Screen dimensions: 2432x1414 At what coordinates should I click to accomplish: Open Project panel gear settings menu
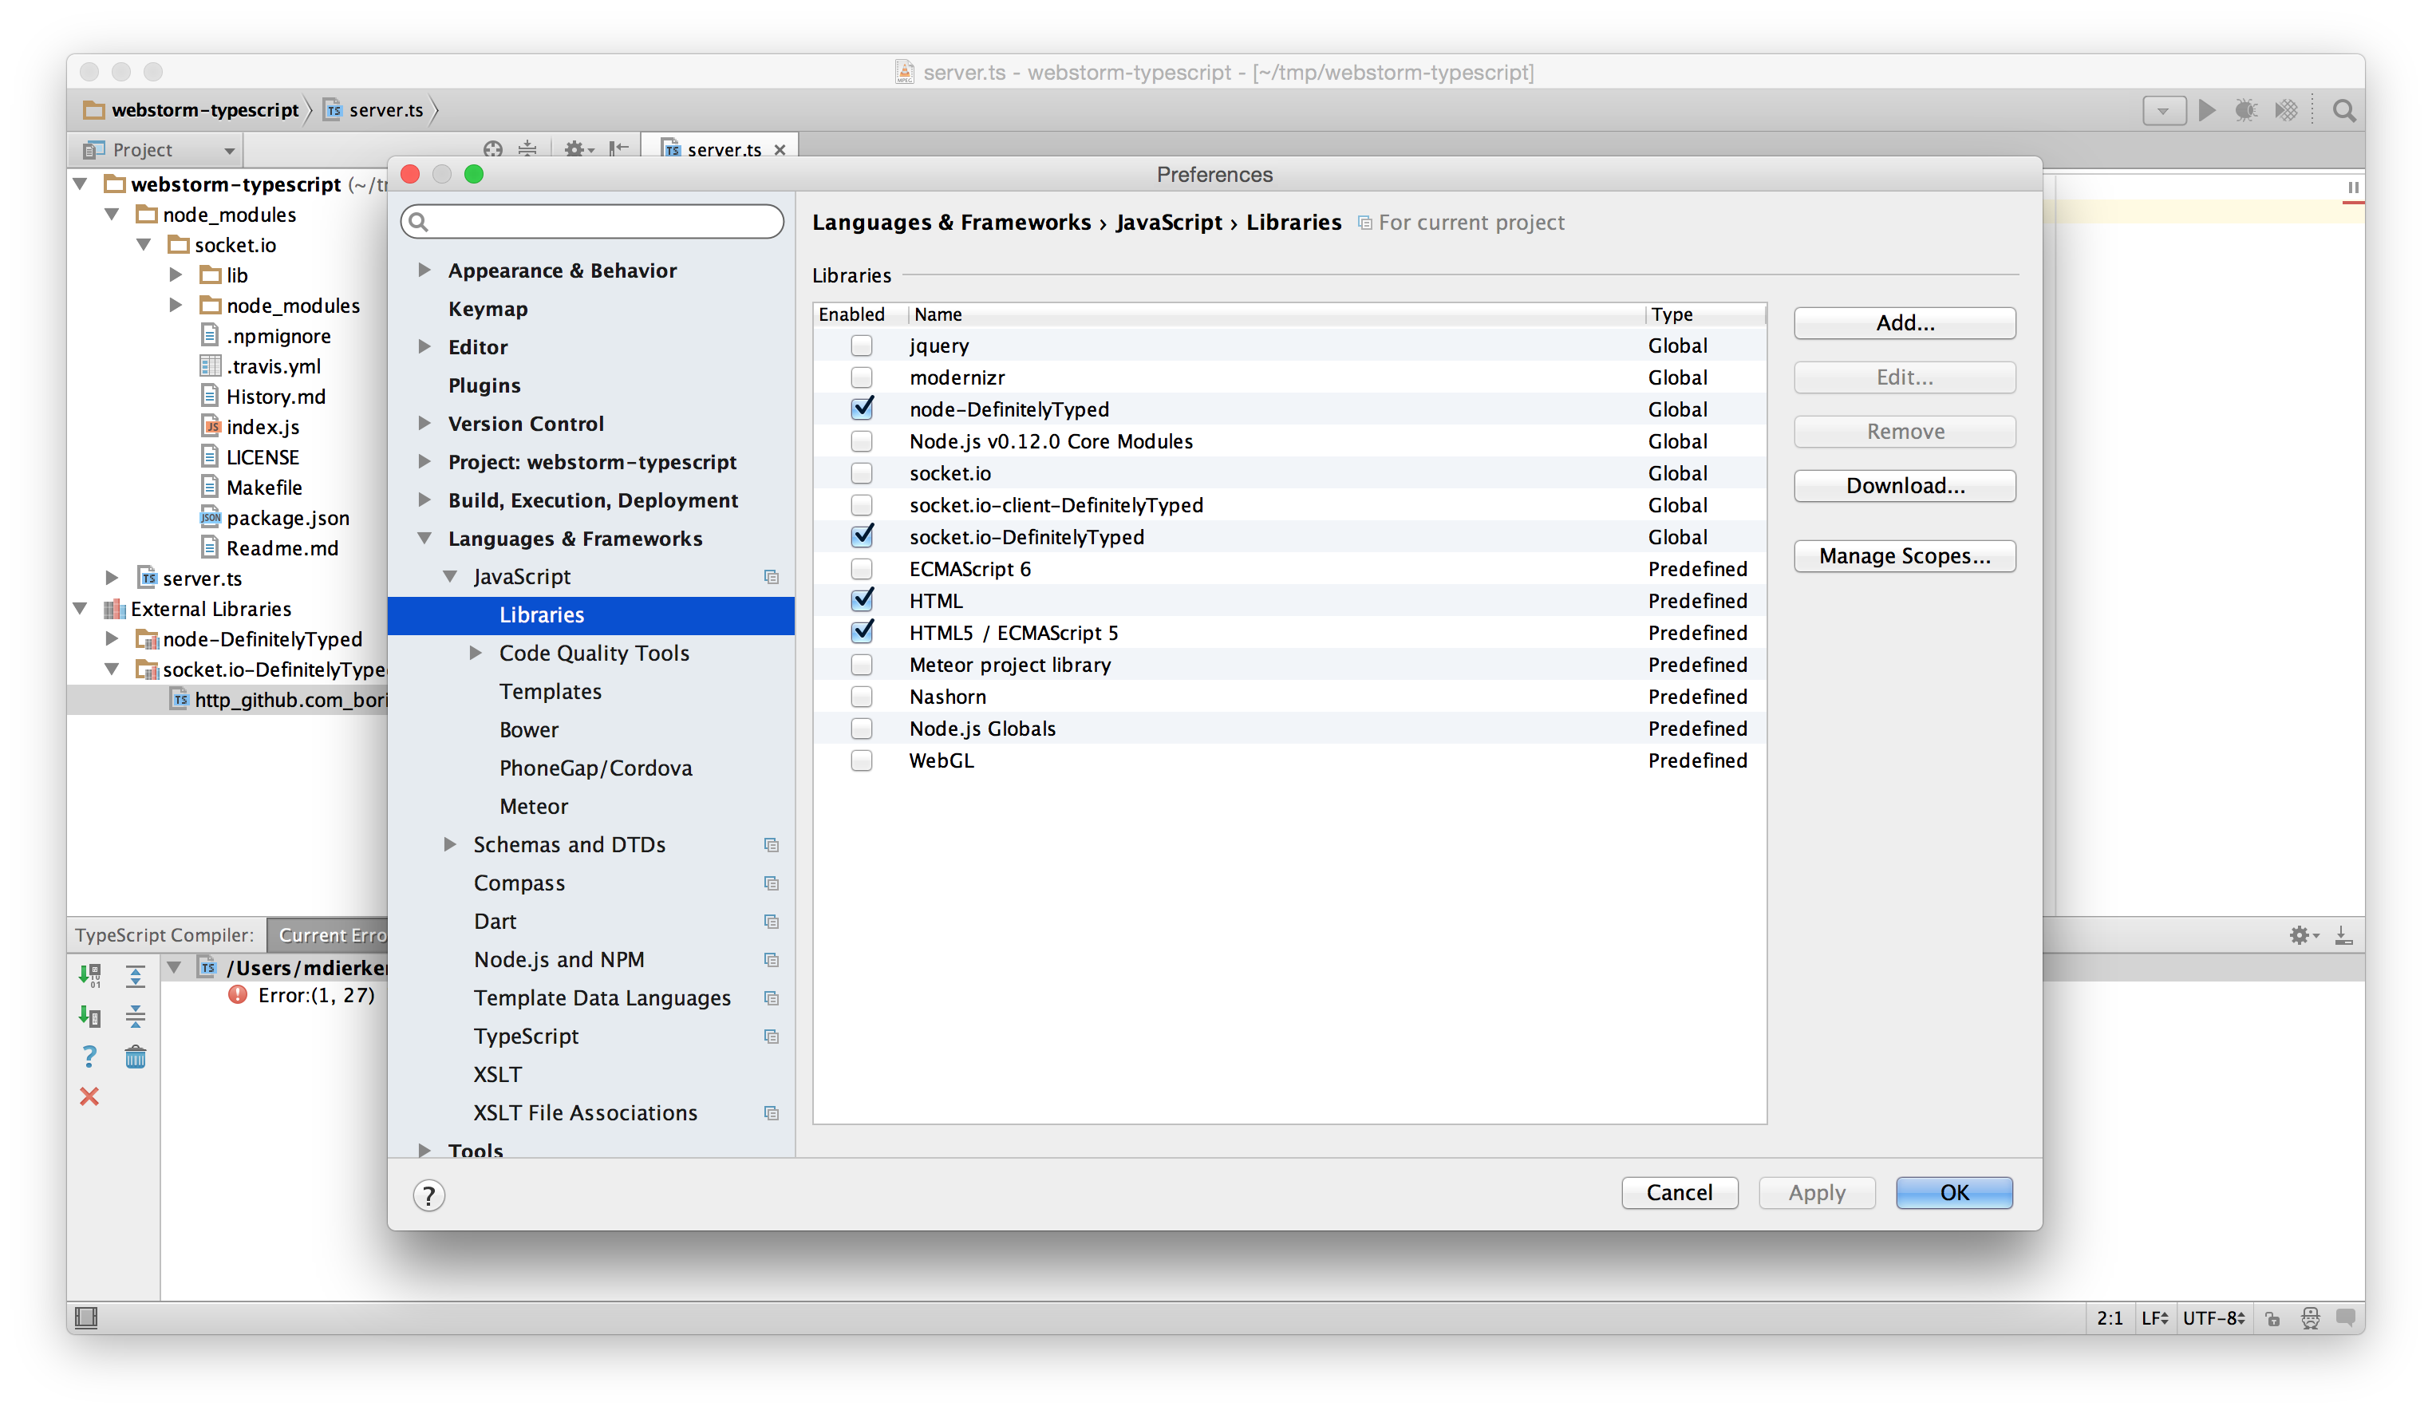pyautogui.click(x=578, y=148)
